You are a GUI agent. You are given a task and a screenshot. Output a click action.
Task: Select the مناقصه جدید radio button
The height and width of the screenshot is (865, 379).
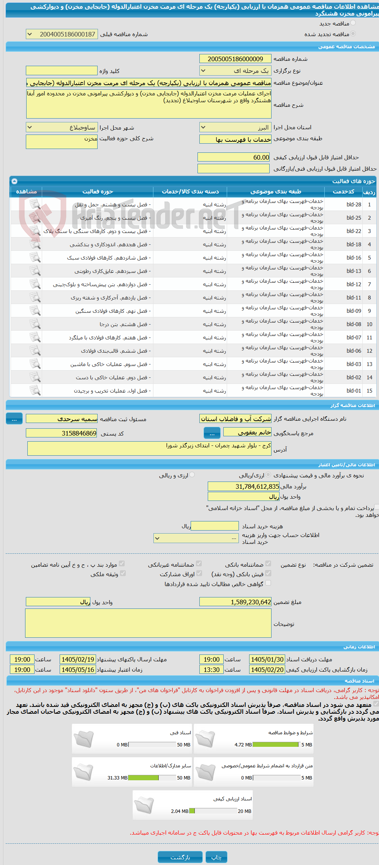click(353, 24)
